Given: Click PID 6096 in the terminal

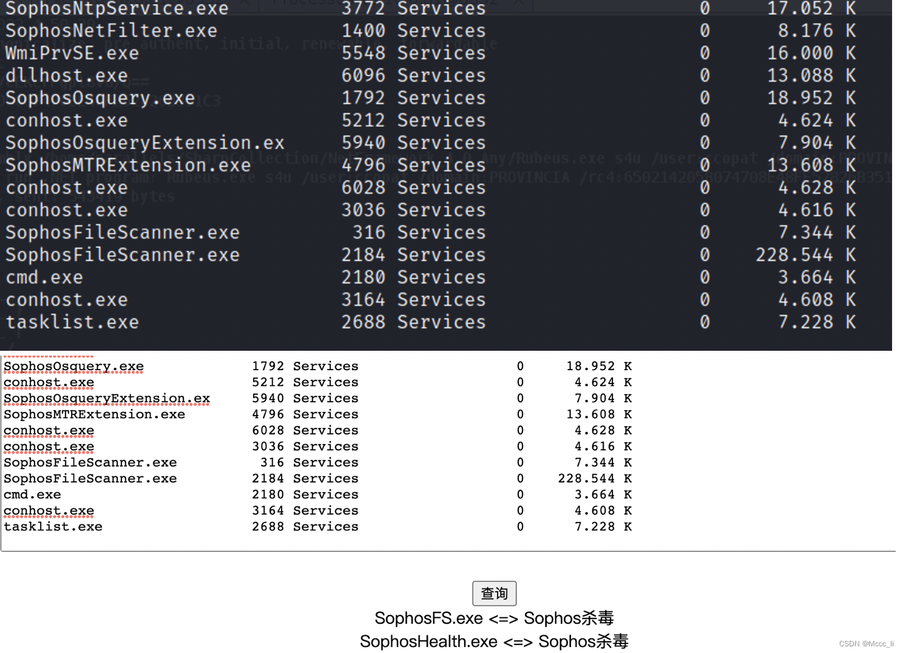Looking at the screenshot, I should click(x=363, y=76).
